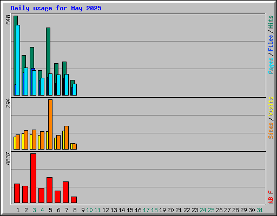Click day 19 on the date axis

point(162,210)
